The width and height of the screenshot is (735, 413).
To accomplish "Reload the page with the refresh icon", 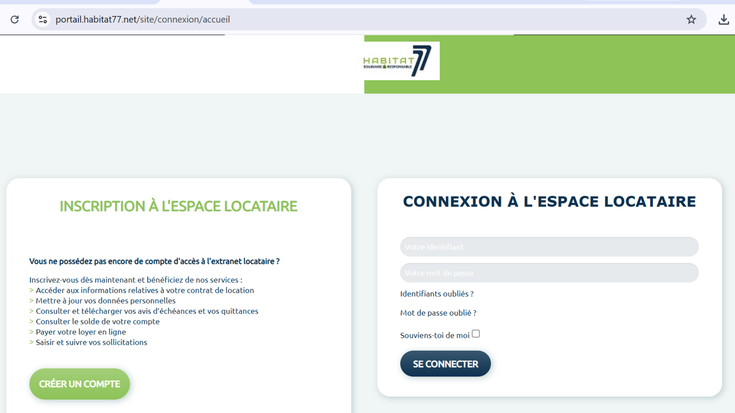I will tap(15, 19).
